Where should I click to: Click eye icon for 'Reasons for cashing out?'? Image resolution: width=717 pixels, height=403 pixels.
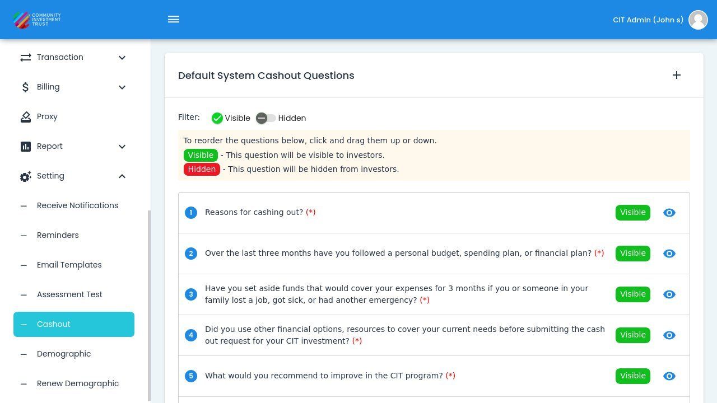pyautogui.click(x=669, y=213)
